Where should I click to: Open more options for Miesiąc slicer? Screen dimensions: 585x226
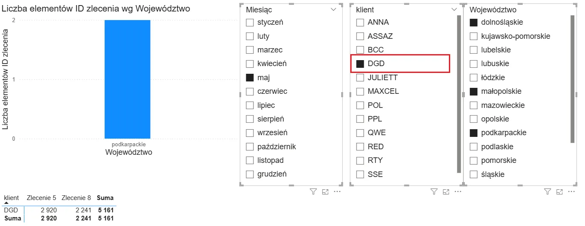[337, 192]
